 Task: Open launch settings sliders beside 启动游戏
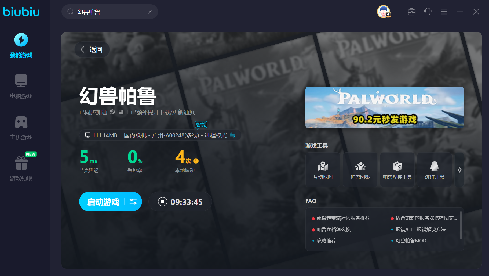coord(133,202)
